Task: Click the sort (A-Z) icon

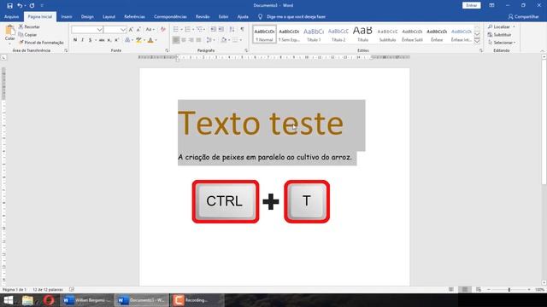Action: pos(232,29)
